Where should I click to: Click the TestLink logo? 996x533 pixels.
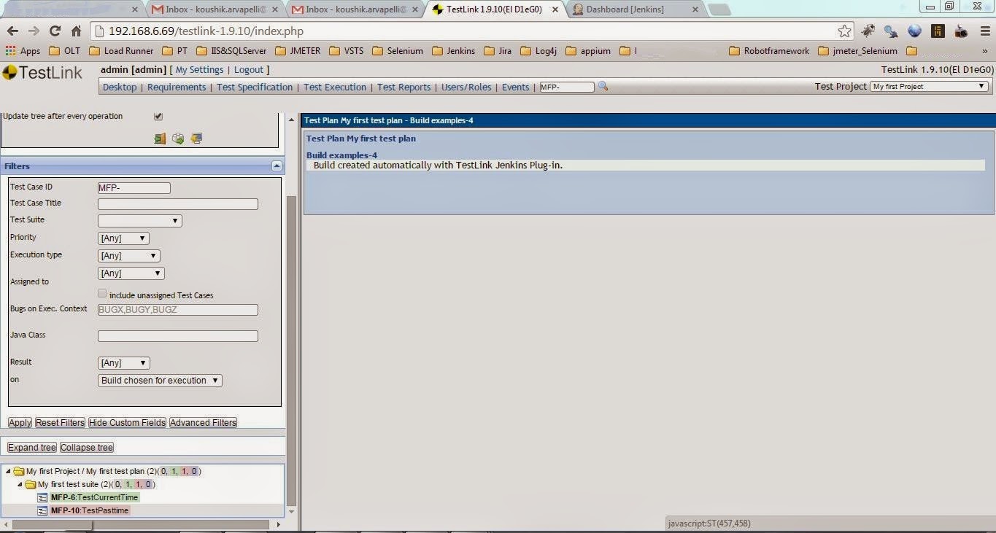tap(42, 73)
